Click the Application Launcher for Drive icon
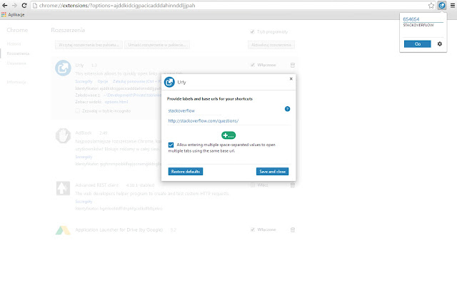The height and width of the screenshot is (285, 457). coord(63,230)
